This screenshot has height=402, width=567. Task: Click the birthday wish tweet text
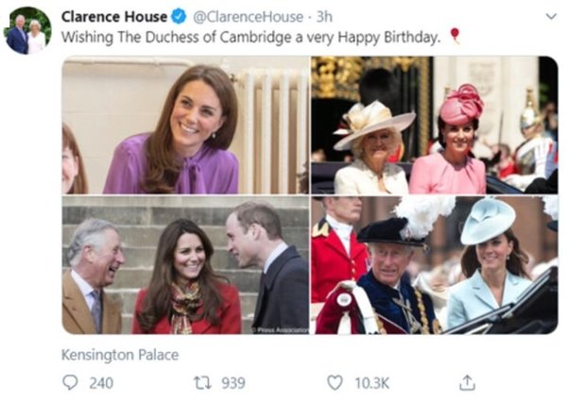click(250, 38)
